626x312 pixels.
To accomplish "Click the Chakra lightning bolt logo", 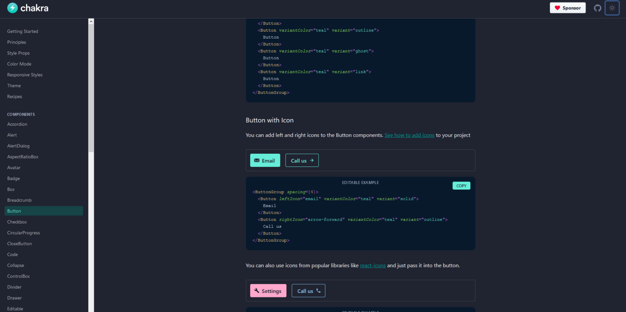I will tap(13, 8).
